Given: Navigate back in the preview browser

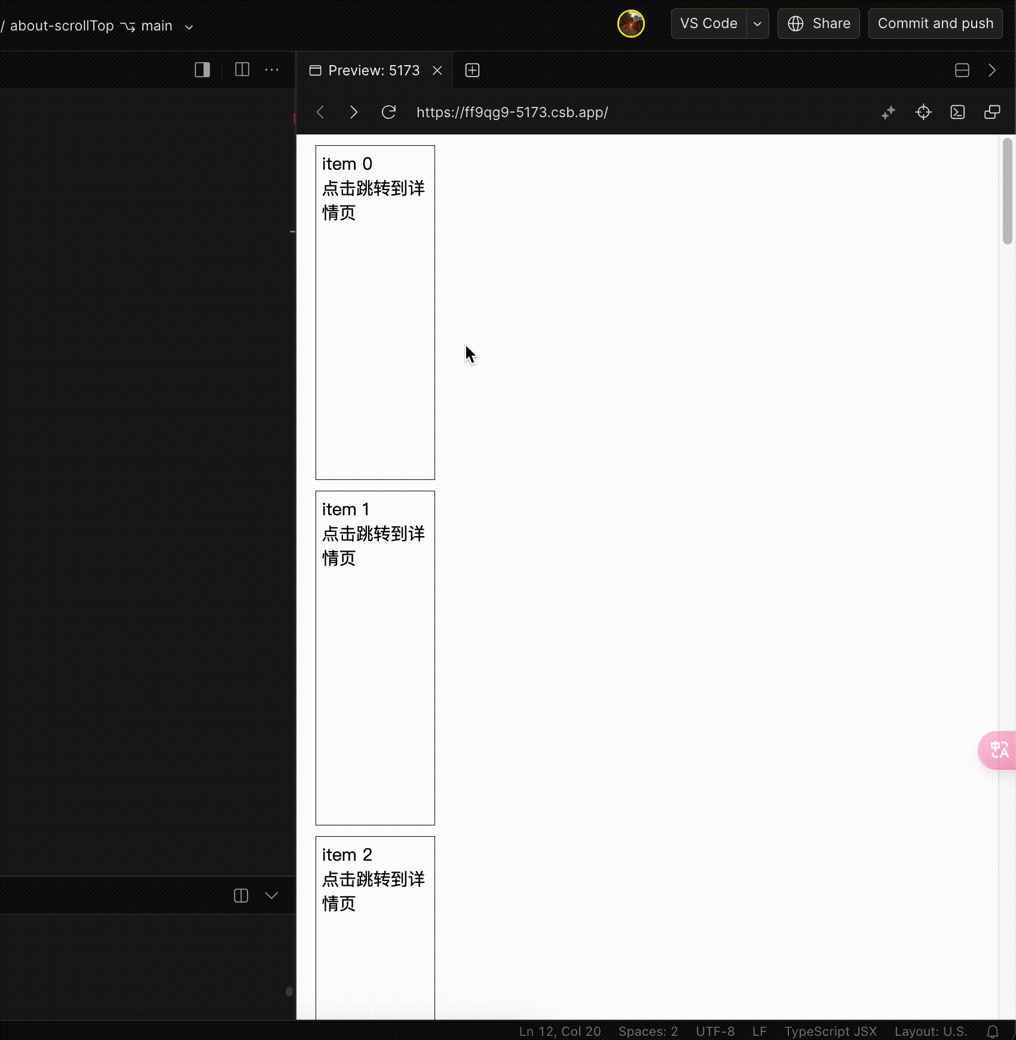Looking at the screenshot, I should pos(320,112).
